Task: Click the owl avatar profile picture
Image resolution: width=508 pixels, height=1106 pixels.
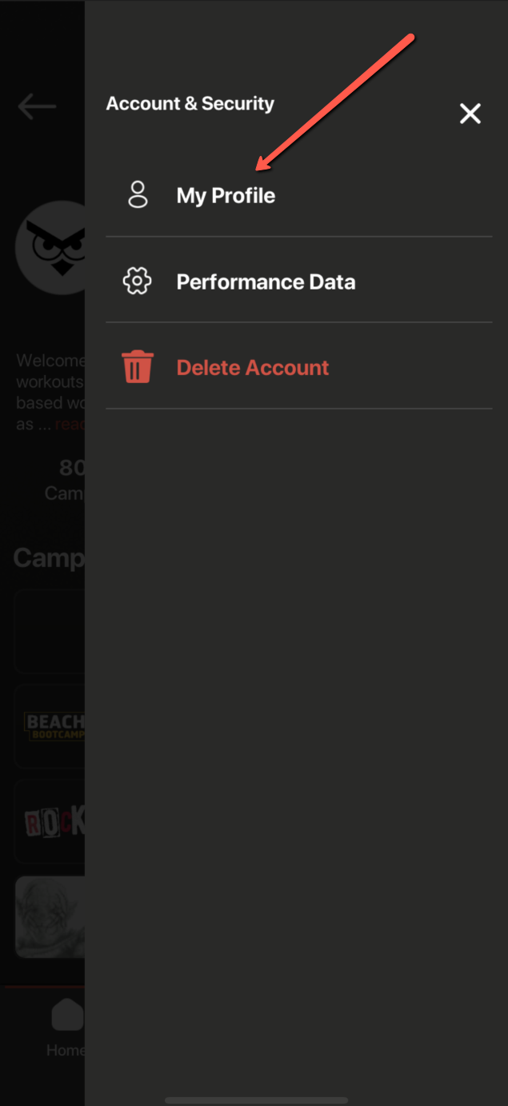Action: 50,247
